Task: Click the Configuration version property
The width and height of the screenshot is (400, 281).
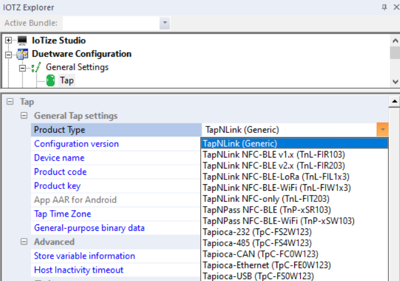Action: pos(116,144)
